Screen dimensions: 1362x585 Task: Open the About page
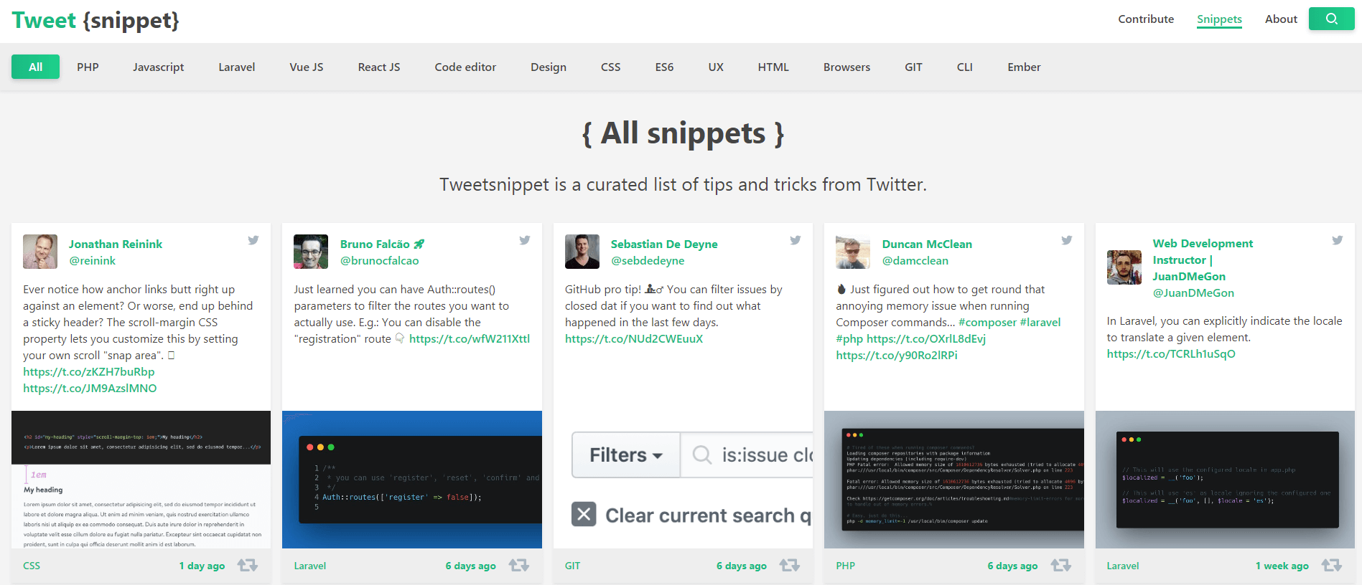(1281, 19)
